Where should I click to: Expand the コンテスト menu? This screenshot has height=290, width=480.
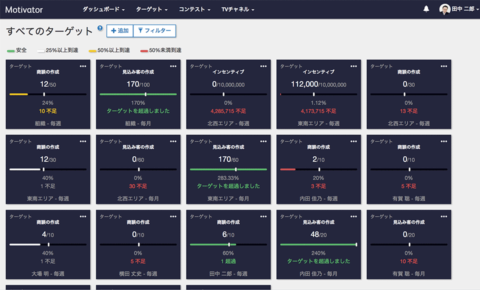[194, 9]
